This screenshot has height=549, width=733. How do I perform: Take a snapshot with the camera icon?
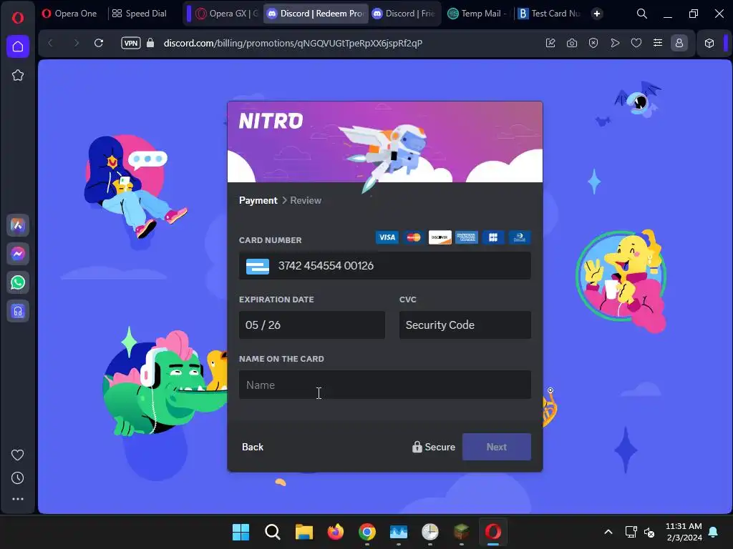(x=572, y=44)
